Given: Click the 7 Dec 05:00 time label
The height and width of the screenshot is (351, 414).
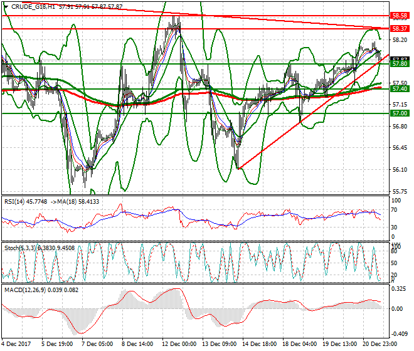Looking at the screenshot, I should click(97, 344).
